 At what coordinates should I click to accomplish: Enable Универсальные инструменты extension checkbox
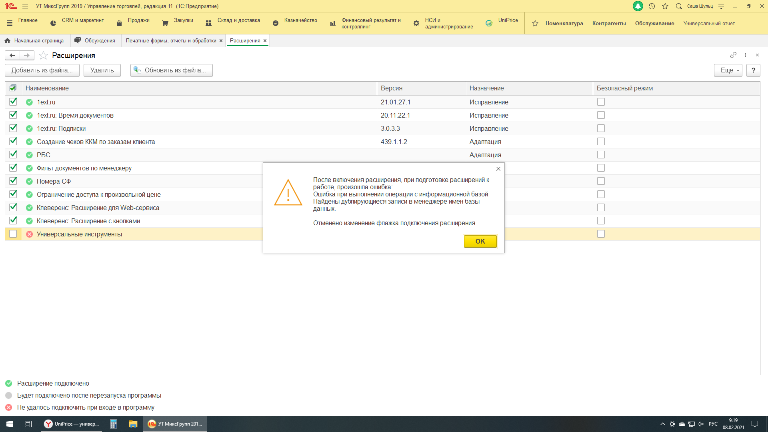[x=13, y=234]
